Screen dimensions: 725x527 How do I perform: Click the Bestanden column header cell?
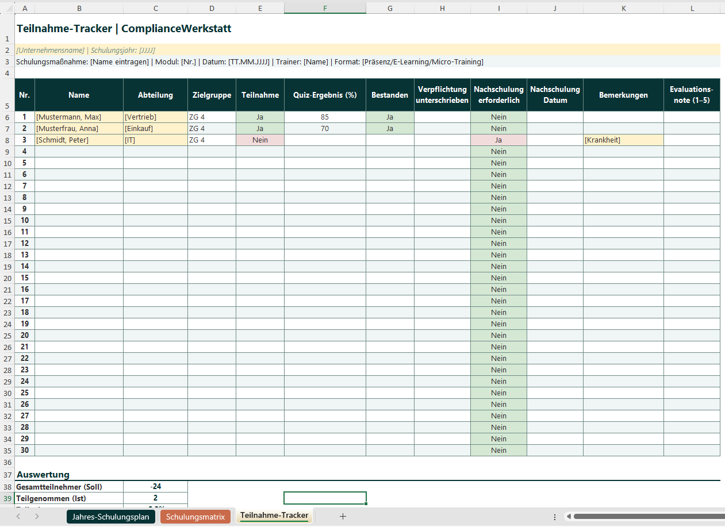(390, 94)
